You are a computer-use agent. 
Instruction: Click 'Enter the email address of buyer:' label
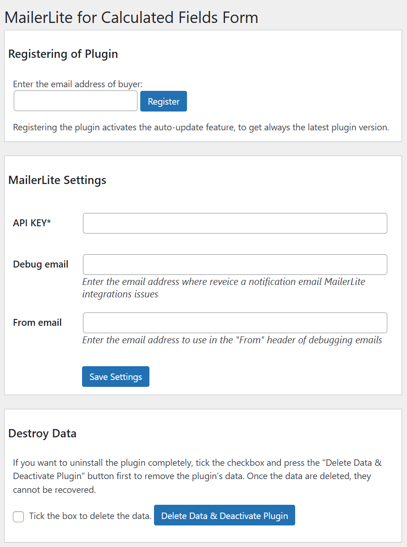[x=78, y=84]
